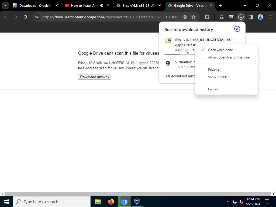Bookmark this page with the star
Viewport: 276px width, 207px height.
coord(194,17)
